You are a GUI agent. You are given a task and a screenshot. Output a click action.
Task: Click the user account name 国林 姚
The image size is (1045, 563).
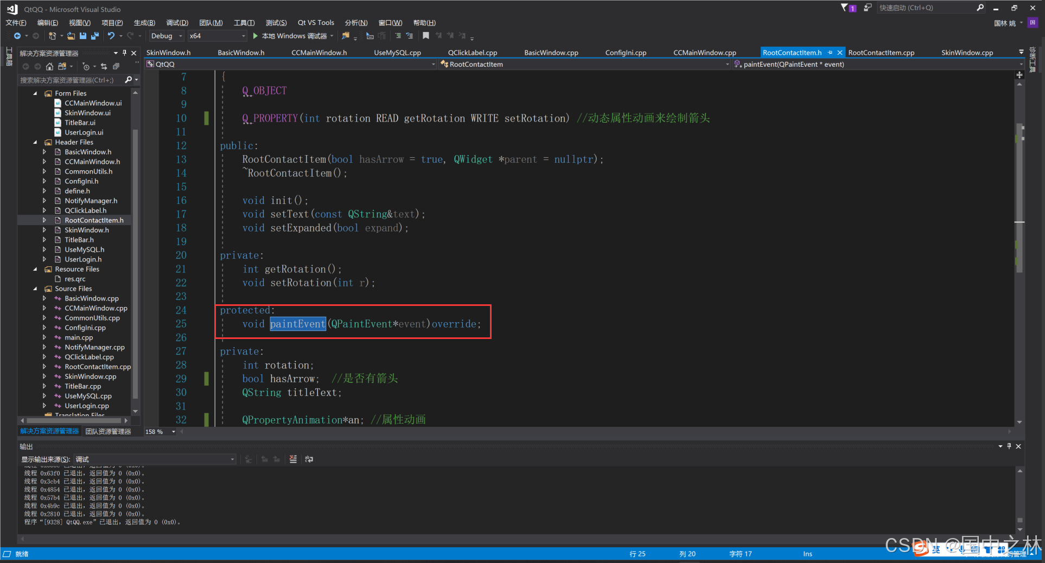1005,23
